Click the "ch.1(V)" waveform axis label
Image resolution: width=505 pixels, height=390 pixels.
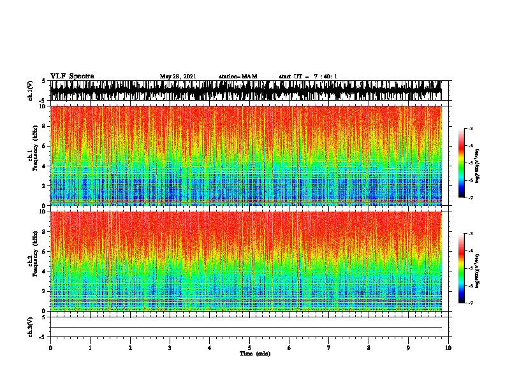[31, 90]
